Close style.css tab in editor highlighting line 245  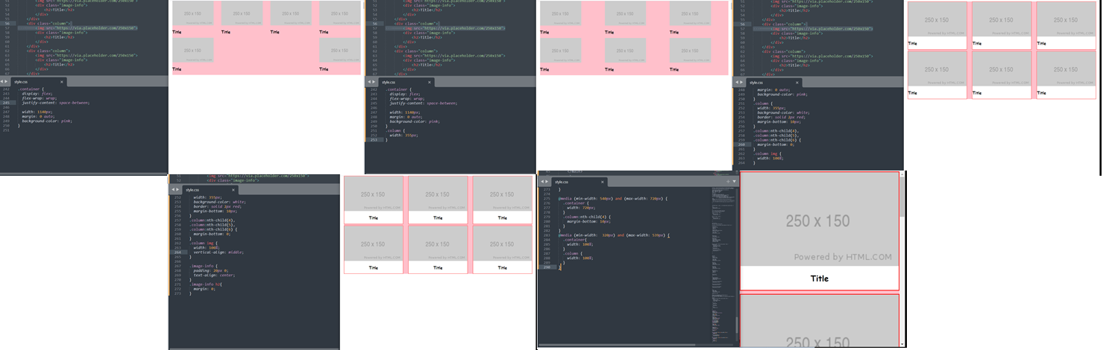[x=62, y=82]
